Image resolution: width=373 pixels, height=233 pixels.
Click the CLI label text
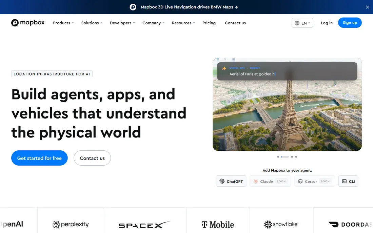click(x=352, y=182)
